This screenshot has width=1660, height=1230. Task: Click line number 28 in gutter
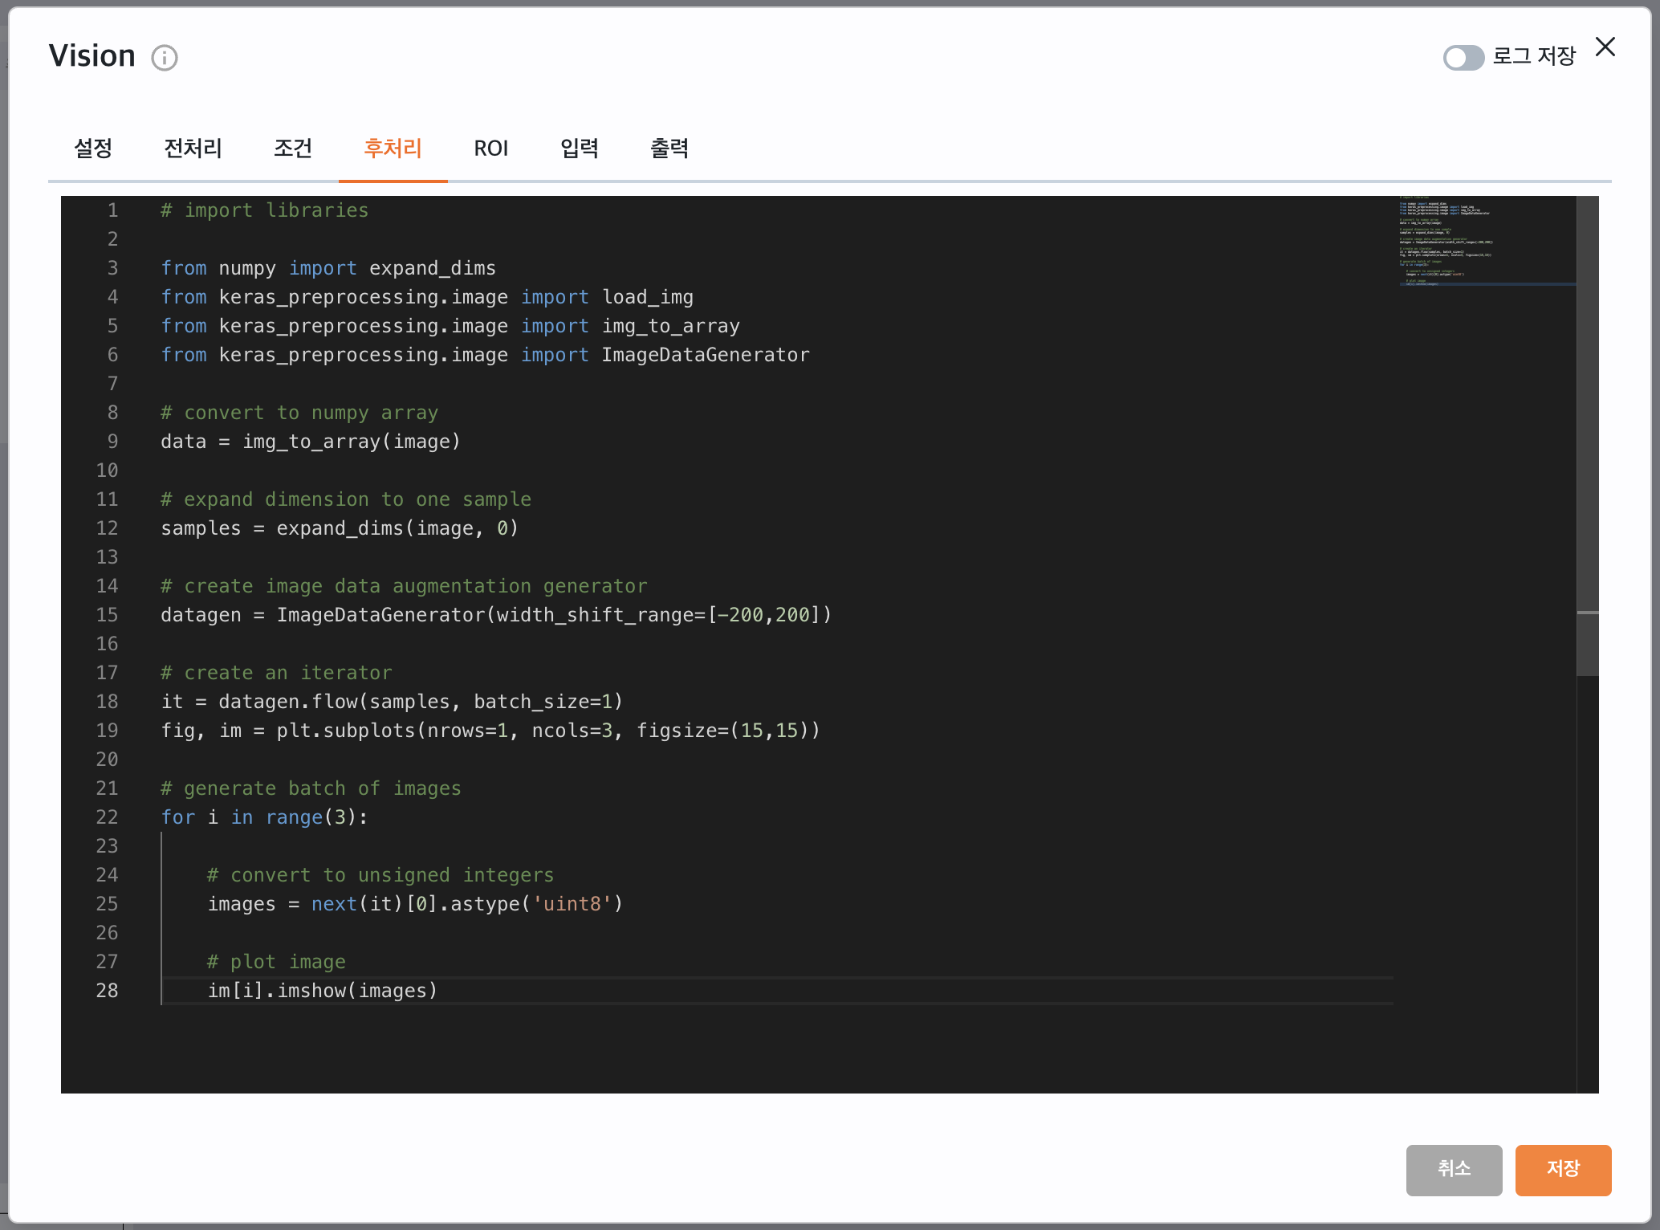tap(107, 991)
